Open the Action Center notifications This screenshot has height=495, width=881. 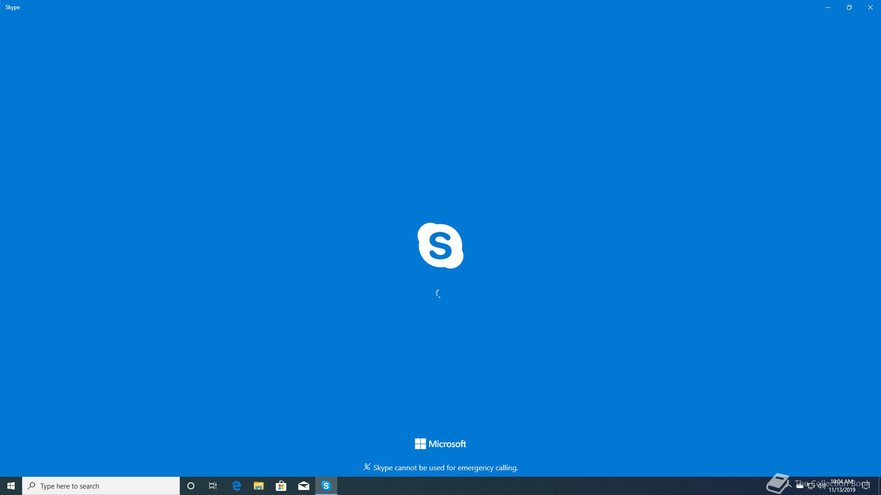(866, 486)
